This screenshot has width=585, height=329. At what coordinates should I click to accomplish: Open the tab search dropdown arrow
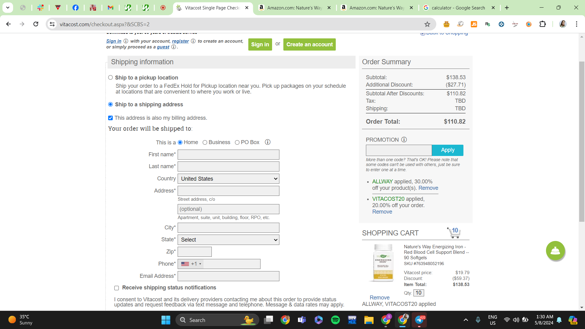(x=8, y=8)
